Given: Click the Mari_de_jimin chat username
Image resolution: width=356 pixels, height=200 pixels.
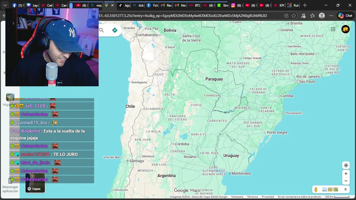Looking at the screenshot, I should pos(35,162).
